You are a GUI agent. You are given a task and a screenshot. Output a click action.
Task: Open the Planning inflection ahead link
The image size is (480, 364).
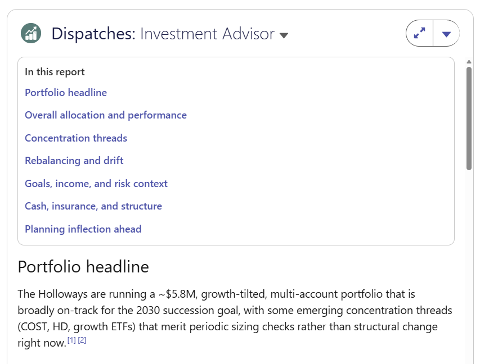pos(83,229)
